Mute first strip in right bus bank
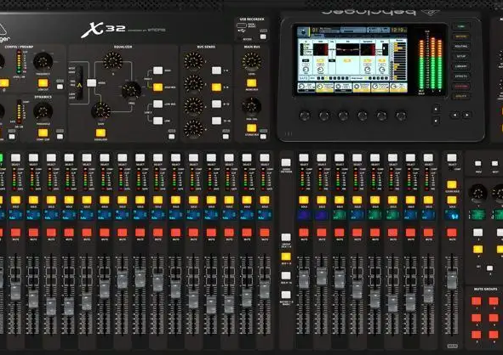Viewport: 503px width, 355px height. (304, 233)
